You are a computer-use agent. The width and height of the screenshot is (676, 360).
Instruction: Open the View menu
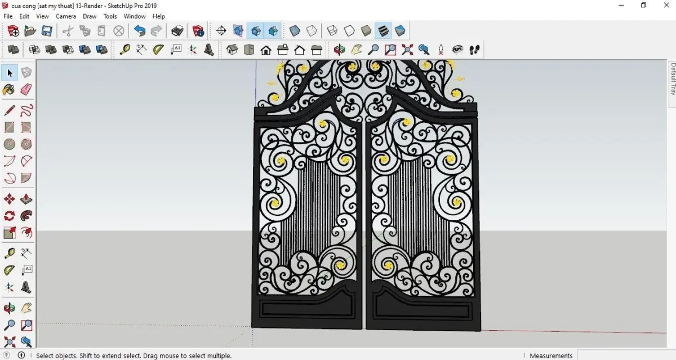click(x=43, y=16)
